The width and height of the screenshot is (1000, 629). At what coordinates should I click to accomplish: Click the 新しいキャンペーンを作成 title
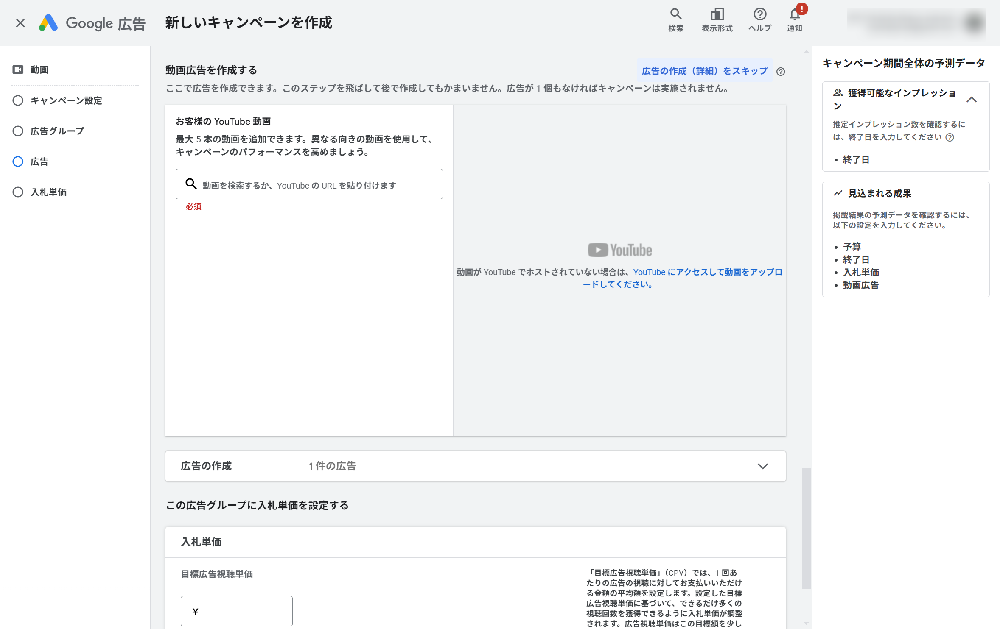tap(249, 22)
